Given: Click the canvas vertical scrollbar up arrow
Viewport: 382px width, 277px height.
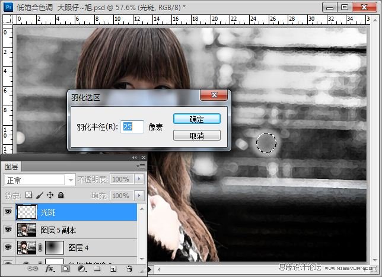Looking at the screenshot, I should coord(375,21).
